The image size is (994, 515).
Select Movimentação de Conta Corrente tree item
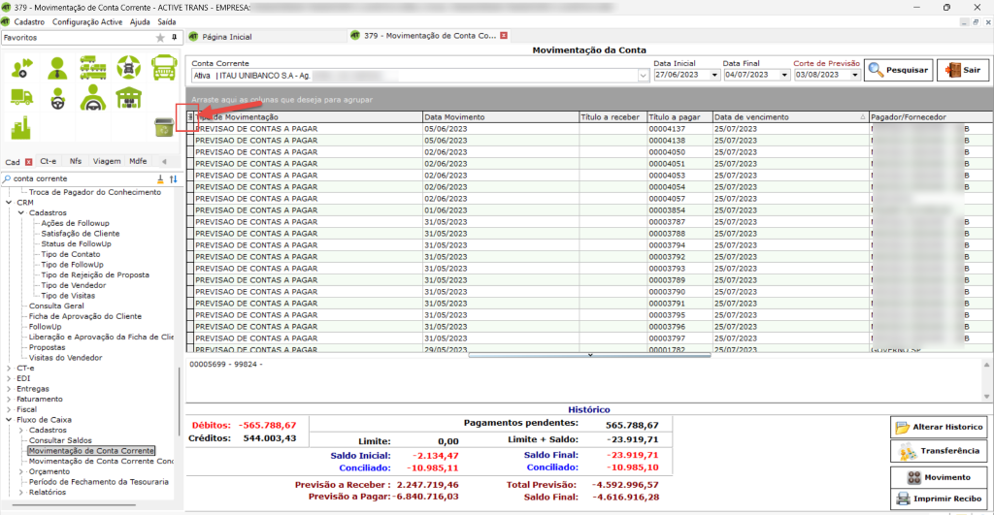click(x=91, y=450)
